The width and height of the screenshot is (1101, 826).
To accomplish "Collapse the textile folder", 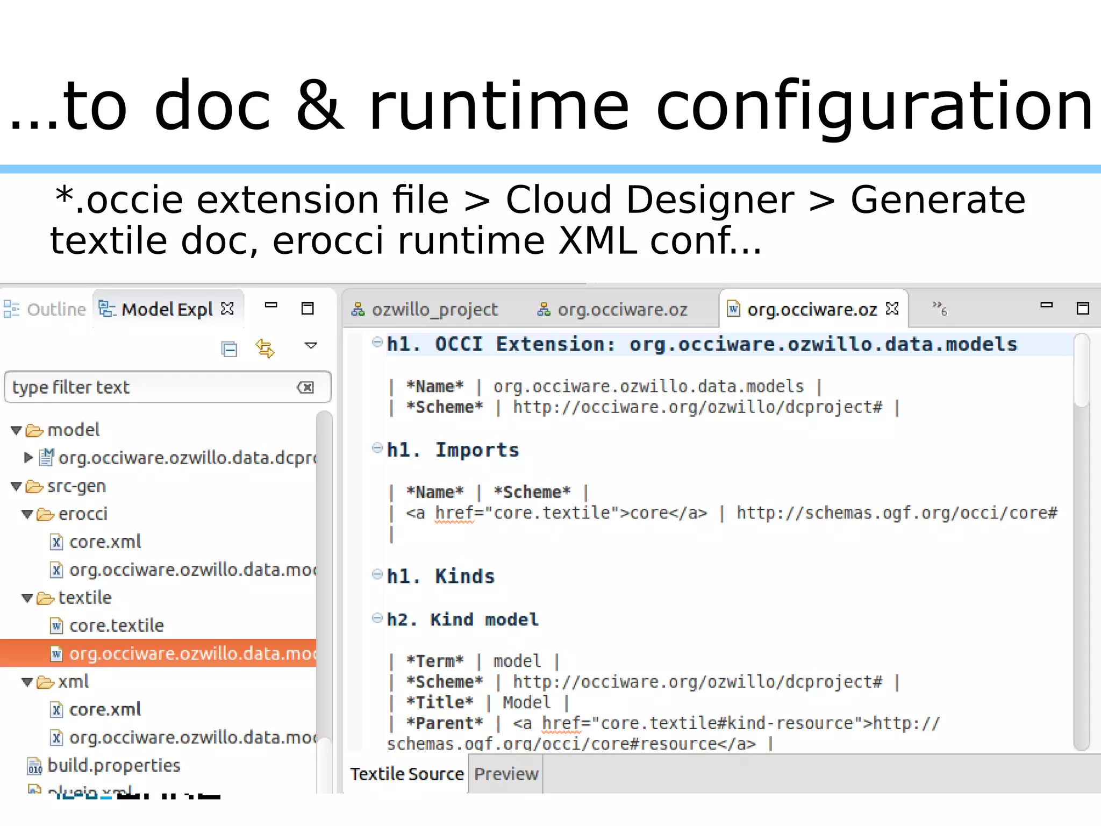I will point(27,598).
